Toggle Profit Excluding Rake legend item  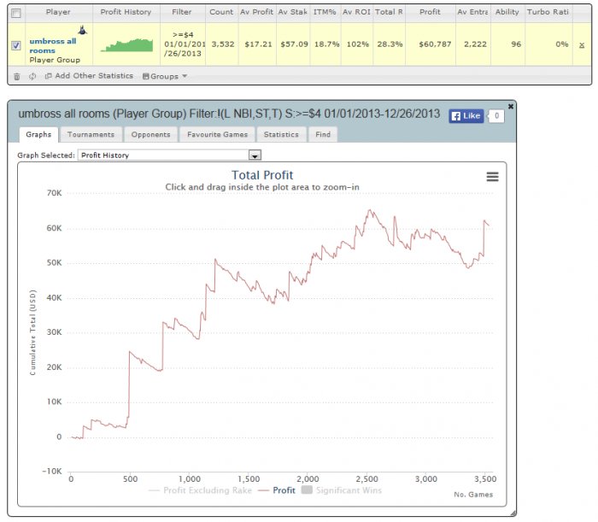tap(200, 490)
